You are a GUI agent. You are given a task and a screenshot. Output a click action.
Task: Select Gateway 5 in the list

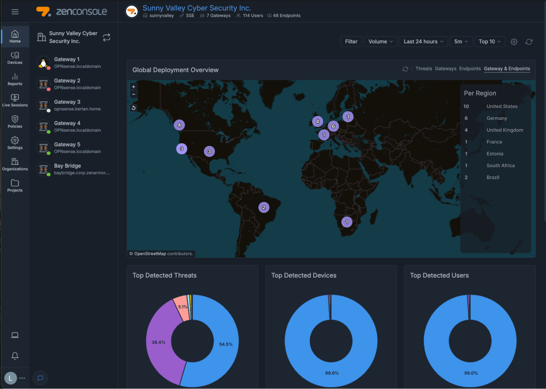[x=74, y=148]
